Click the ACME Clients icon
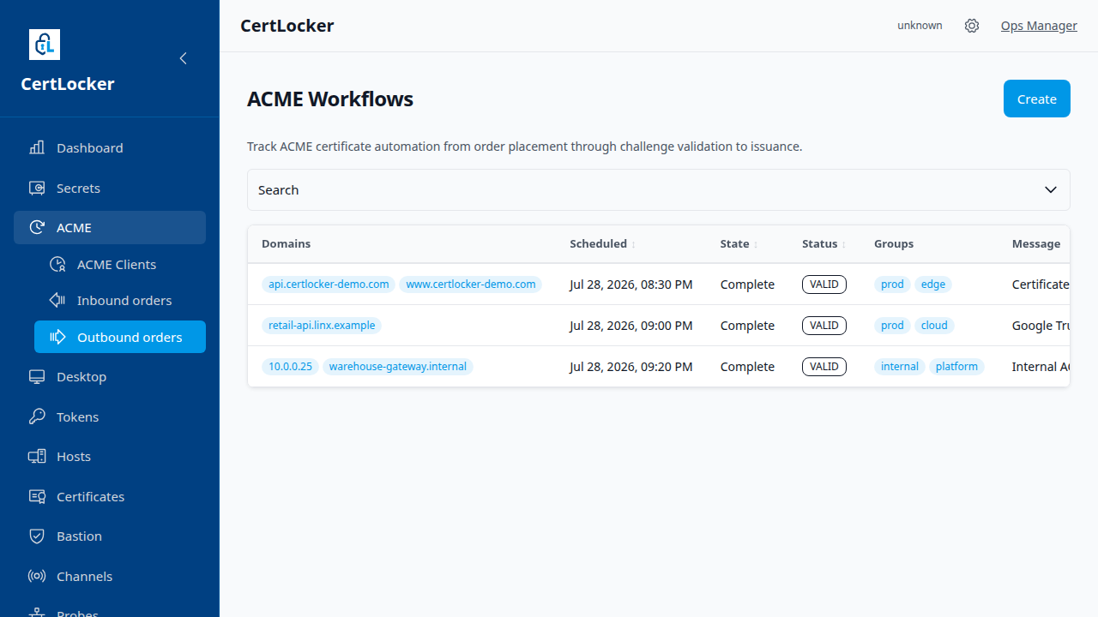 point(57,264)
